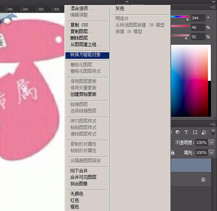This screenshot has width=217, height=211.
Task: Click 混合选项 at the top of the menu
Action: tap(81, 8)
